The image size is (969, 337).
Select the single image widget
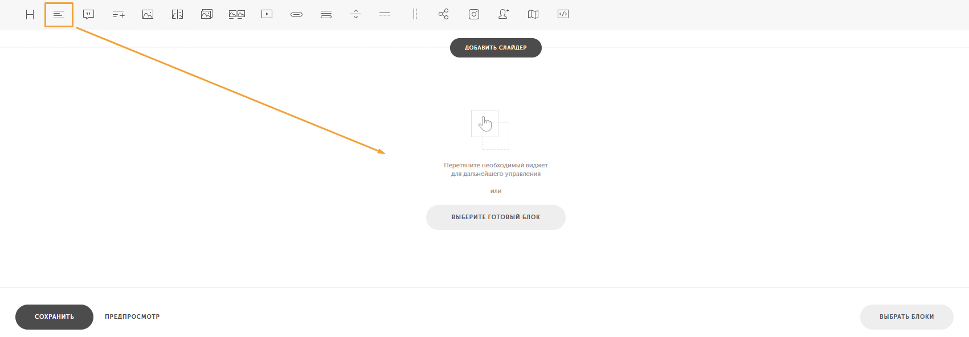[x=148, y=14]
